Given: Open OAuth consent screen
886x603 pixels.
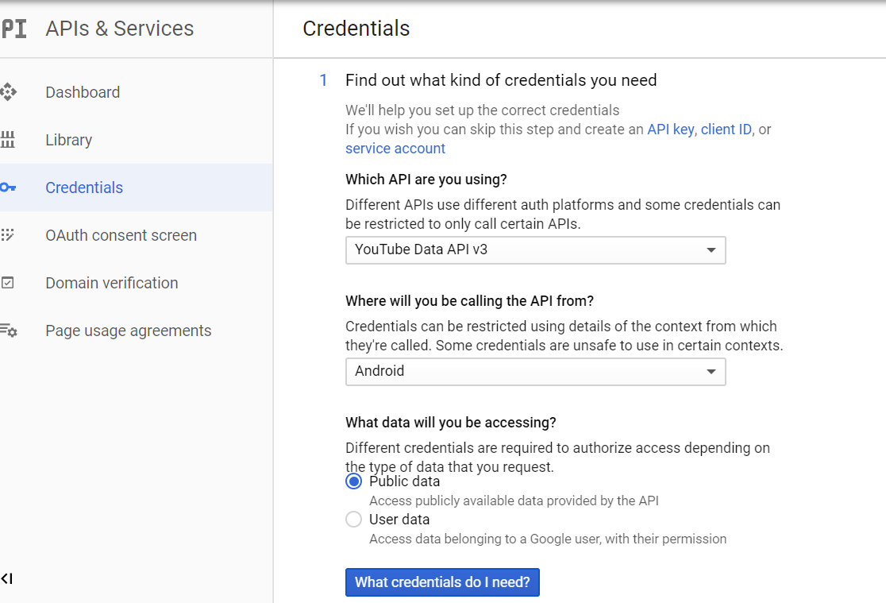Looking at the screenshot, I should click(x=121, y=235).
